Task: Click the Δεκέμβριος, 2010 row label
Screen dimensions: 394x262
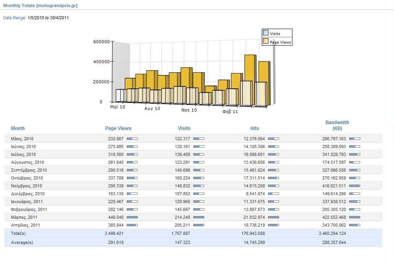Action: coord(28,194)
